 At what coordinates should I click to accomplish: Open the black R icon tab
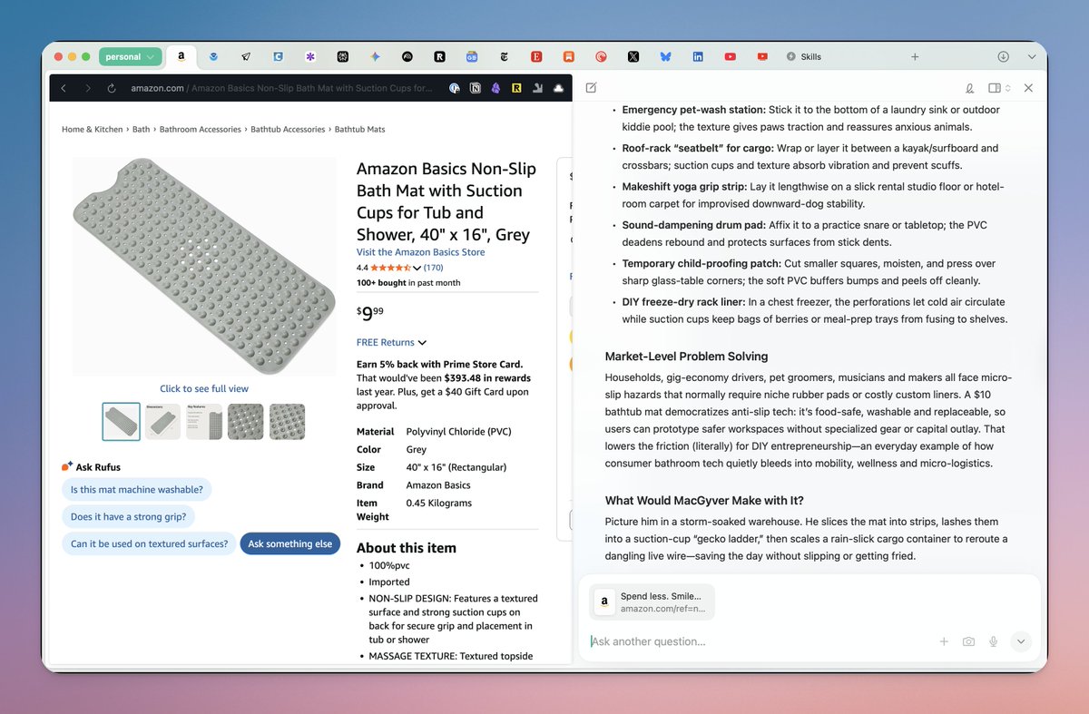(x=439, y=56)
